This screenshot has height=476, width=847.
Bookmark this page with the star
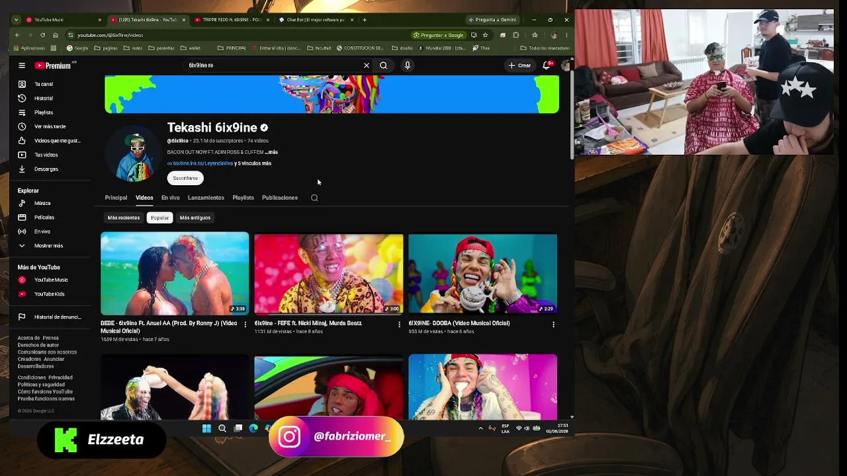(485, 35)
